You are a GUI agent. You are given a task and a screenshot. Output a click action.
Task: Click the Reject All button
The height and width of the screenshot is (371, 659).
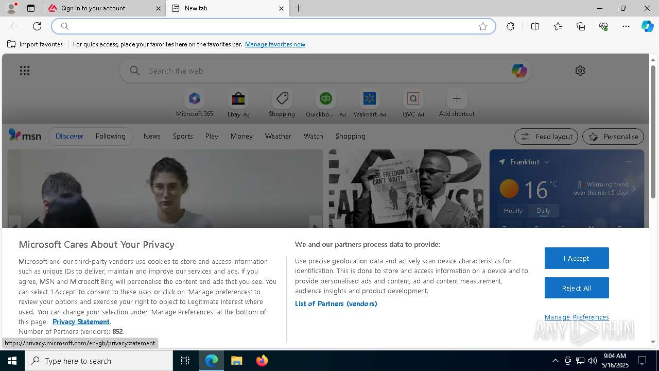pyautogui.click(x=577, y=288)
